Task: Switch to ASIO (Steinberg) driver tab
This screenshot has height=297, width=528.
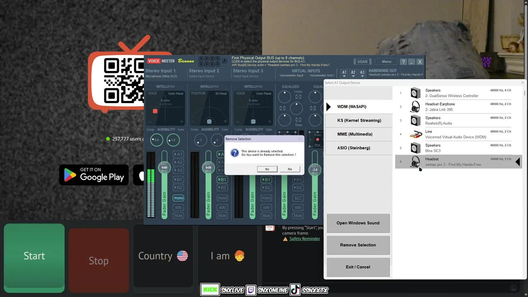Action: [358, 148]
